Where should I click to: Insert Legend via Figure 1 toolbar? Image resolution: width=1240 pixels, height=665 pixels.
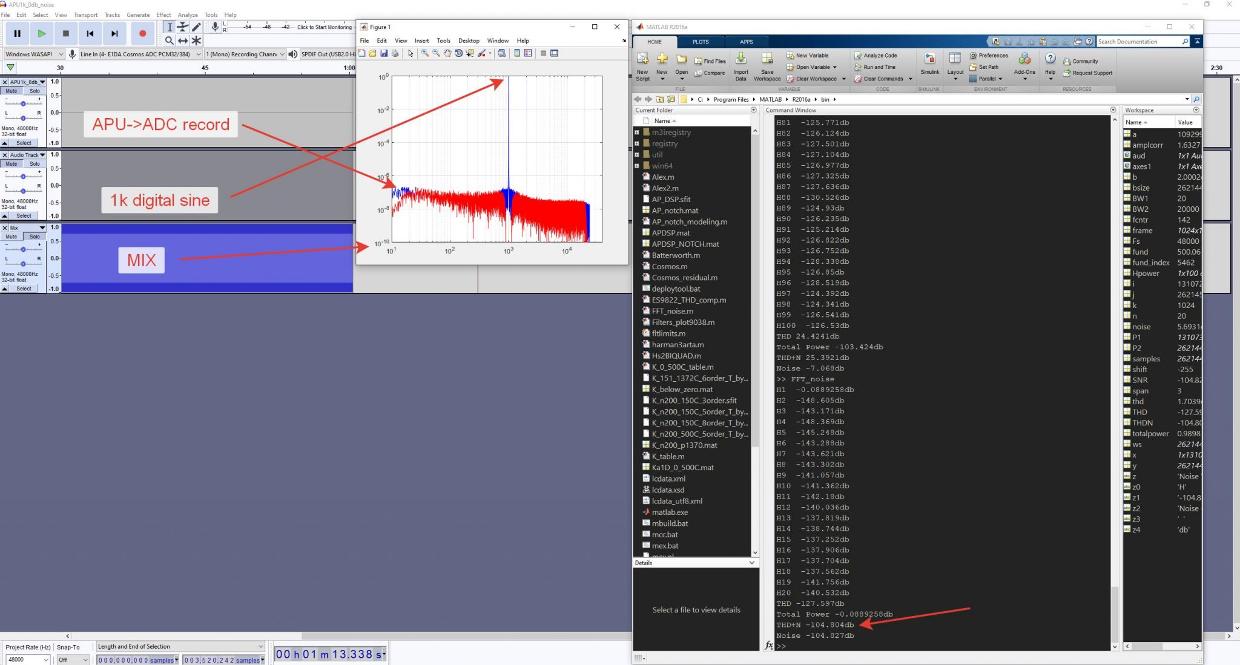[x=528, y=53]
